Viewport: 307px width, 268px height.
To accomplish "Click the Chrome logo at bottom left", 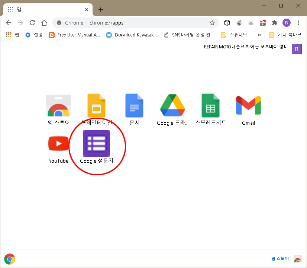I will (x=10, y=259).
